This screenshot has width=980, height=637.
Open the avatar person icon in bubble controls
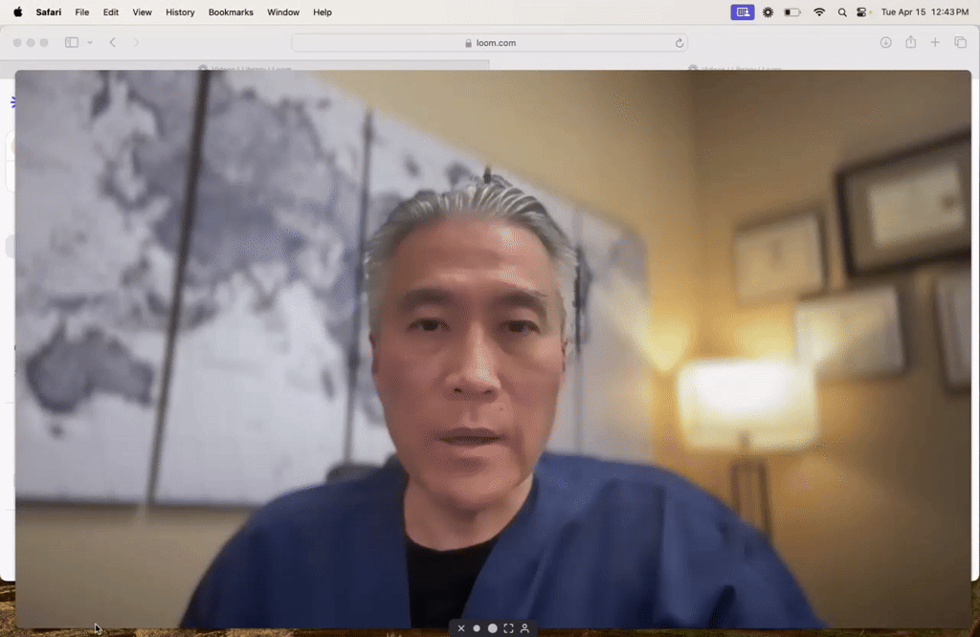[525, 628]
